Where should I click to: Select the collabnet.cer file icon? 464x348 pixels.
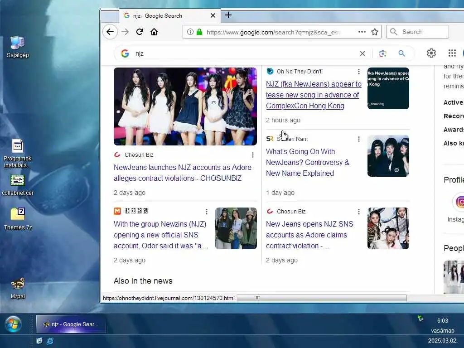pos(18,185)
